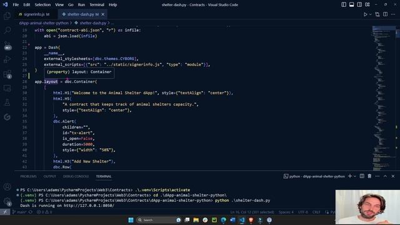Open terminal panel ellipsis menu
Screen dimensions: 400x225
tap(377, 176)
